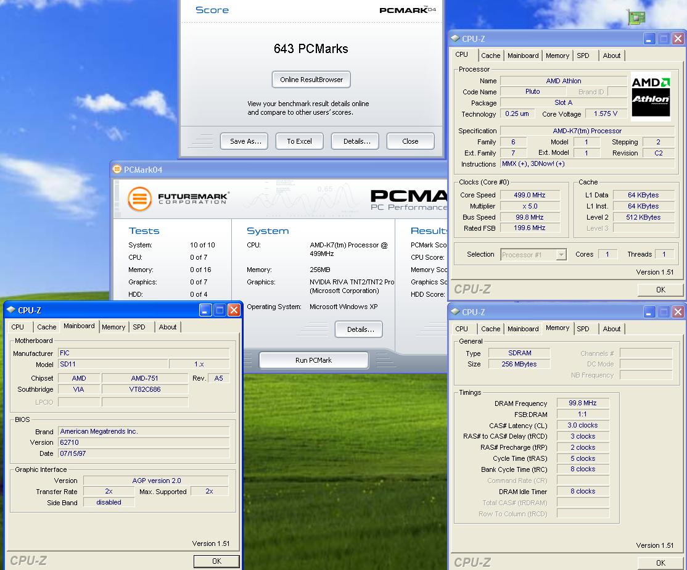Start benchmark with Run PCMark

314,360
